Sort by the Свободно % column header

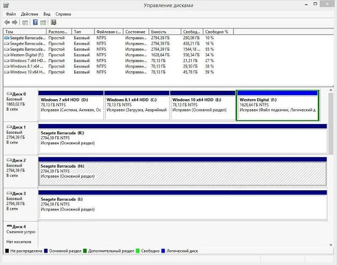pyautogui.click(x=218, y=32)
